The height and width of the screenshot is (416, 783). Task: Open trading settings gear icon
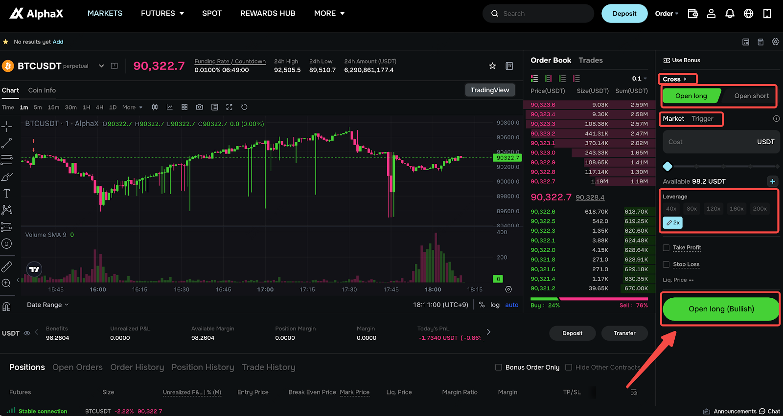[x=775, y=42]
